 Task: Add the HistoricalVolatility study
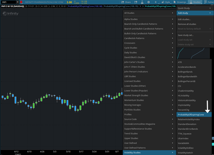[194, 100]
